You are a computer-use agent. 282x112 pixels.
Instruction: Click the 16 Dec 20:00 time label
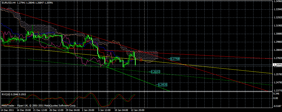tap(24, 110)
